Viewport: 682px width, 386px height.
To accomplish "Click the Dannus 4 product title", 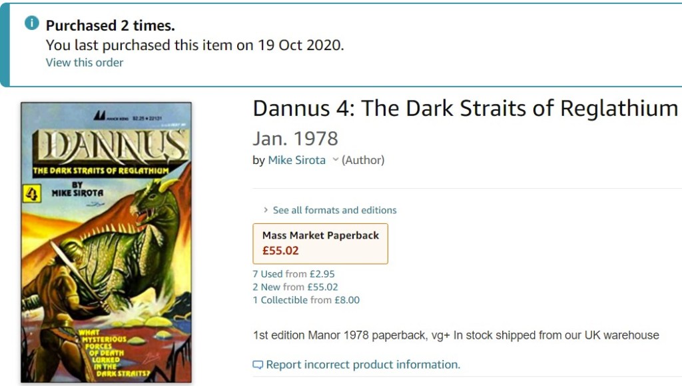I will coord(465,108).
